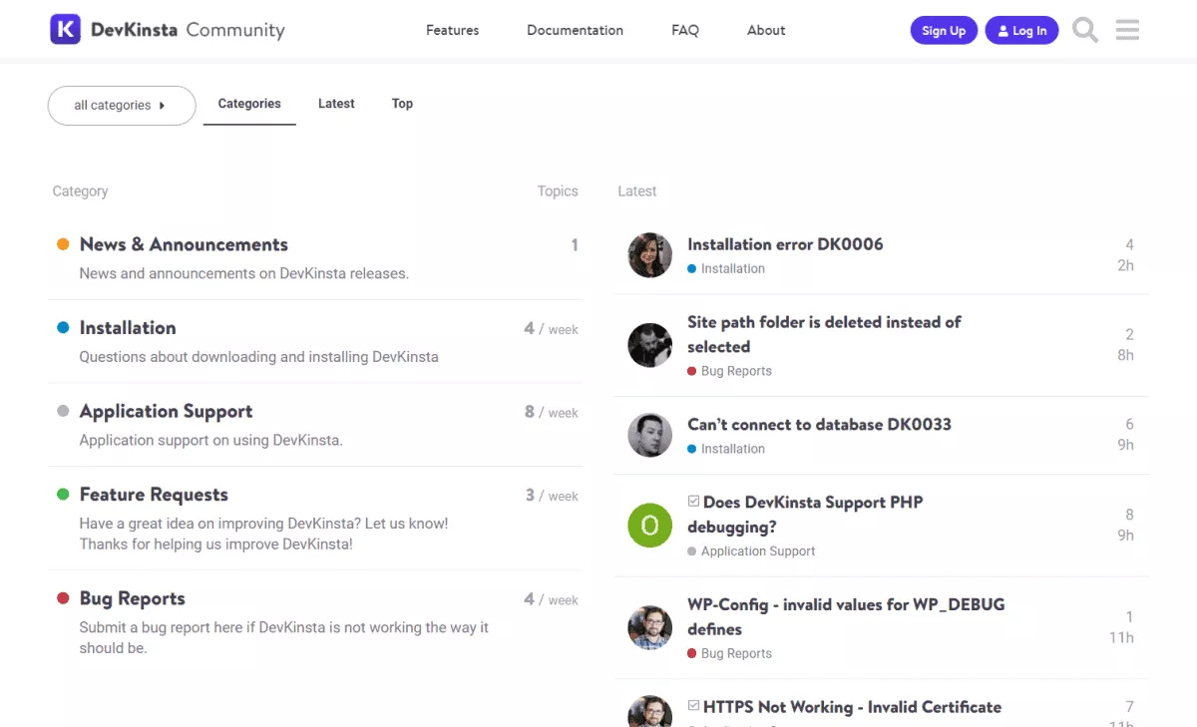This screenshot has height=727, width=1197.
Task: Click DevKinsta Community site title
Action: pos(188,30)
